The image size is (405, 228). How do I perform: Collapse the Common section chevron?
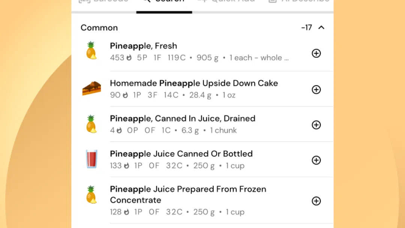[x=321, y=27]
